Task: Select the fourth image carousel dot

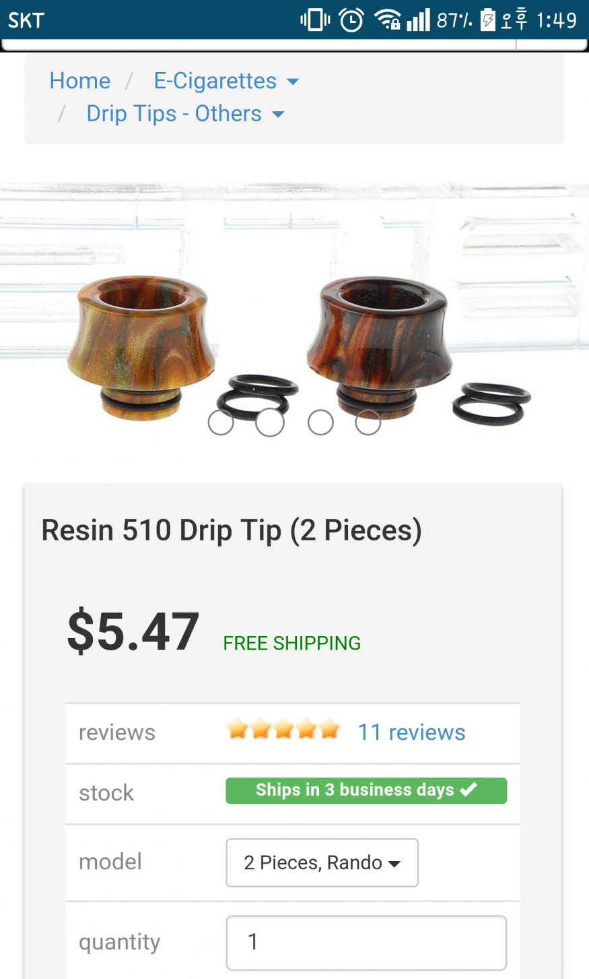Action: (368, 422)
